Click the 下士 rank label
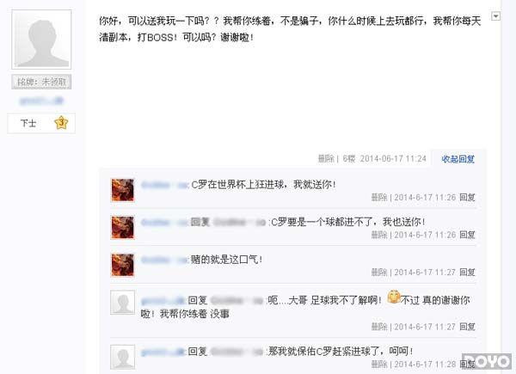This screenshot has height=374, width=516. [x=28, y=123]
